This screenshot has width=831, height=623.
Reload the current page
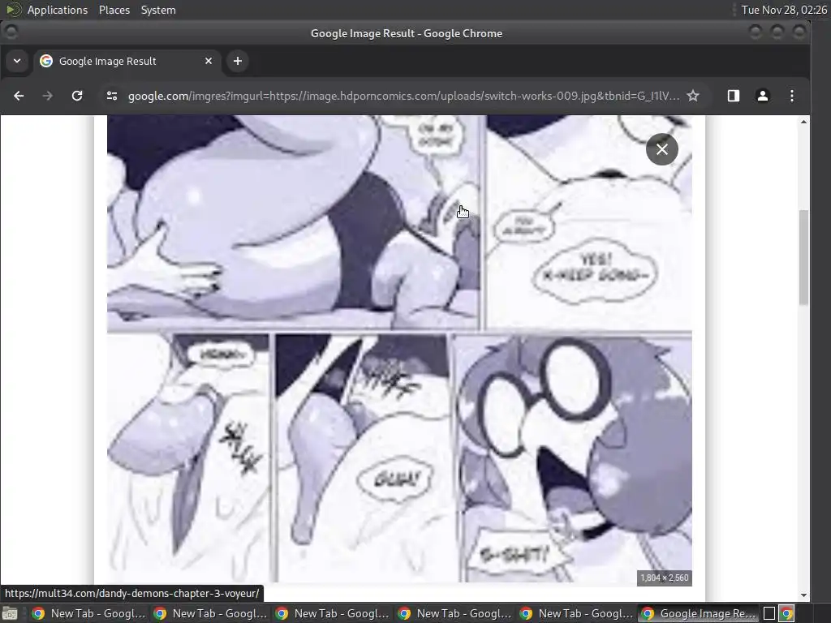click(x=77, y=96)
